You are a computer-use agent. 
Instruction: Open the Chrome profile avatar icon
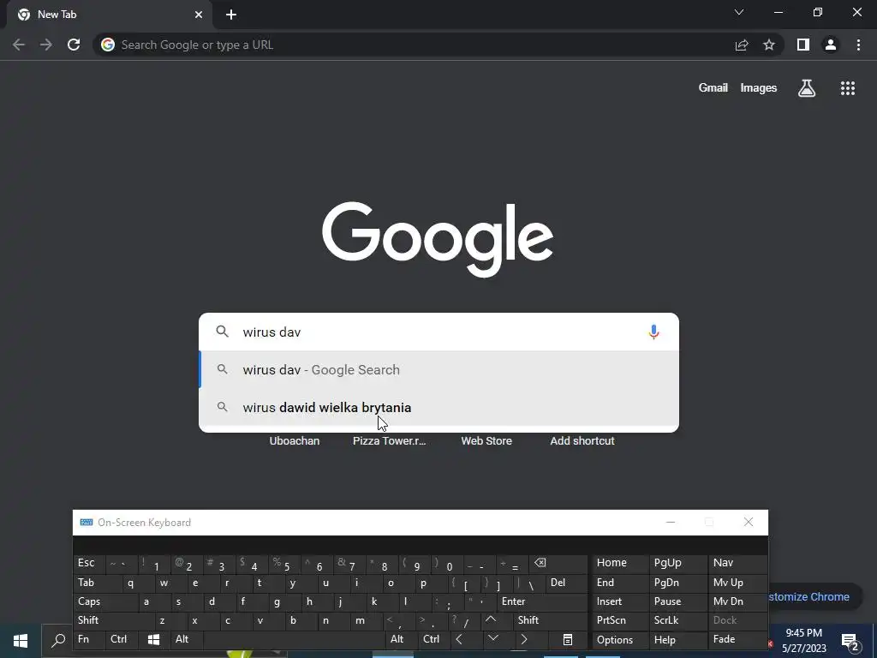831,45
